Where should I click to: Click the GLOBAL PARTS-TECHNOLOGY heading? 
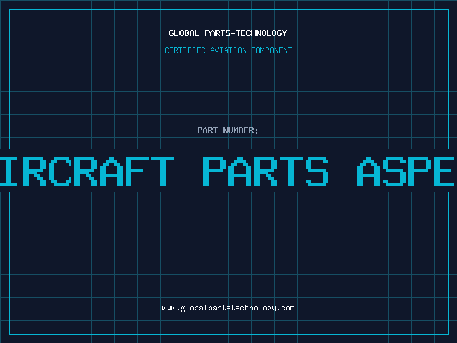tap(228, 33)
